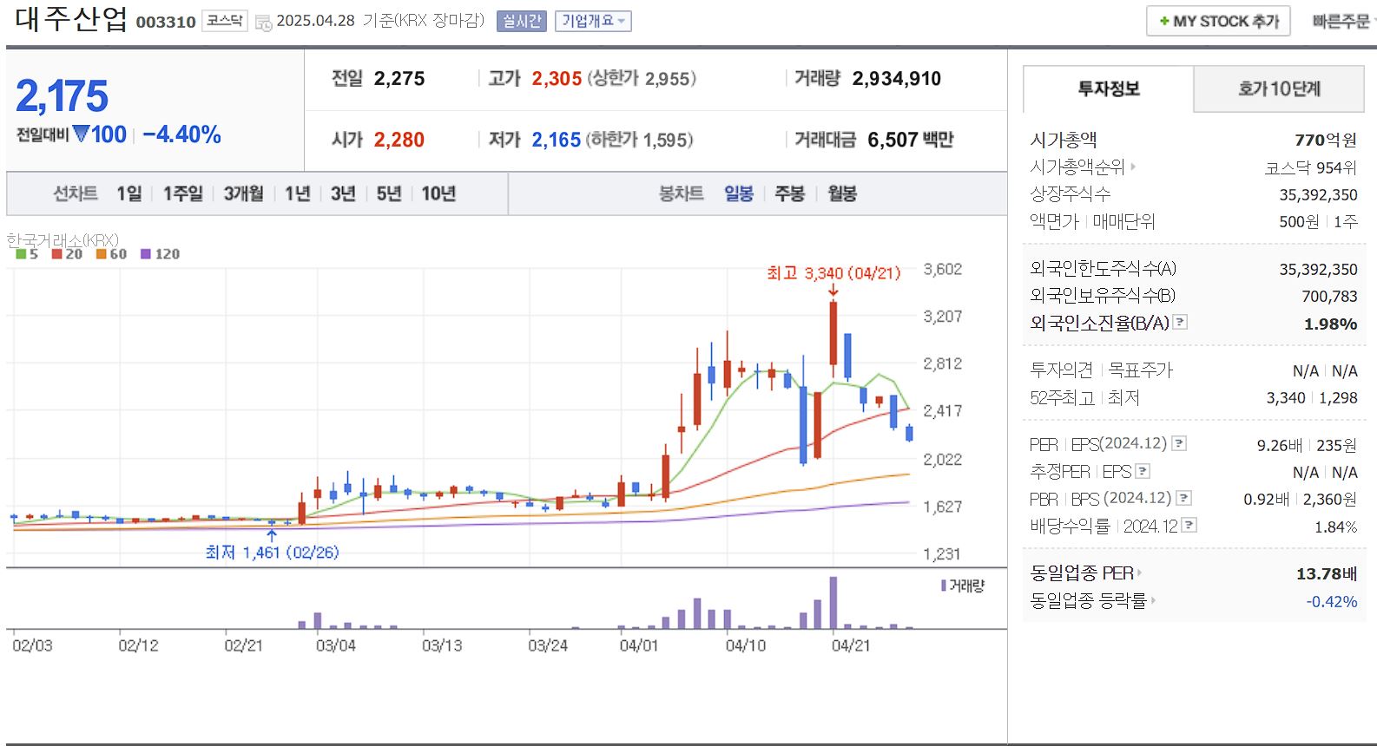Click the orange 60-day moving average swatch

coord(101,254)
